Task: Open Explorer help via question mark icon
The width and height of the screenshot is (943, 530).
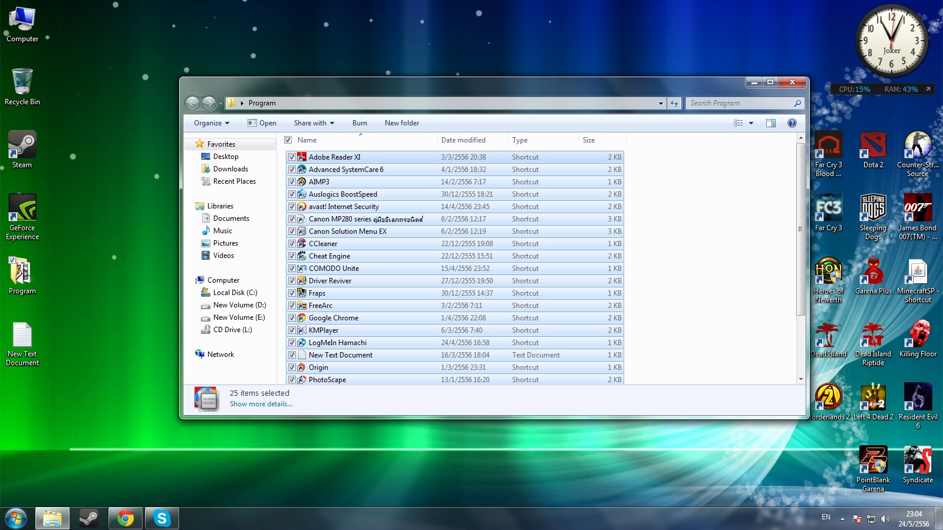Action: coord(792,123)
